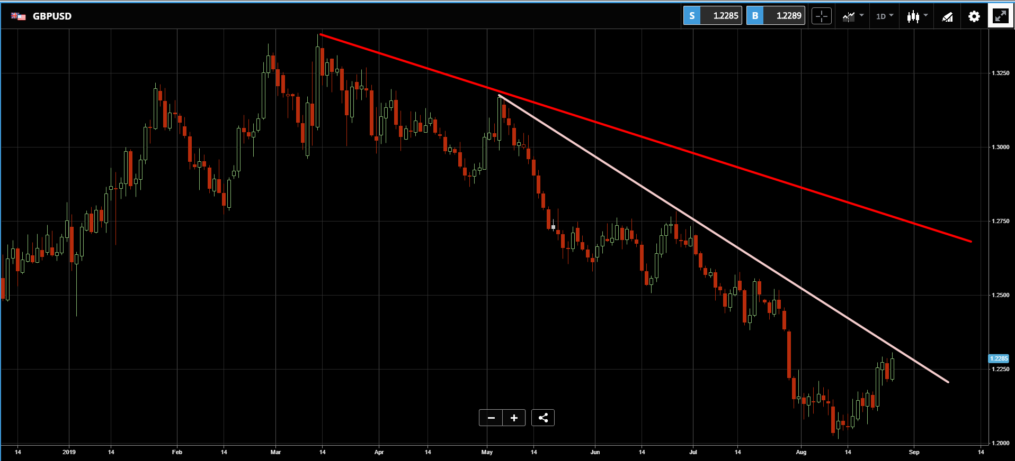1015x461 pixels.
Task: Open the 1D timeframe dropdown
Action: coord(884,16)
